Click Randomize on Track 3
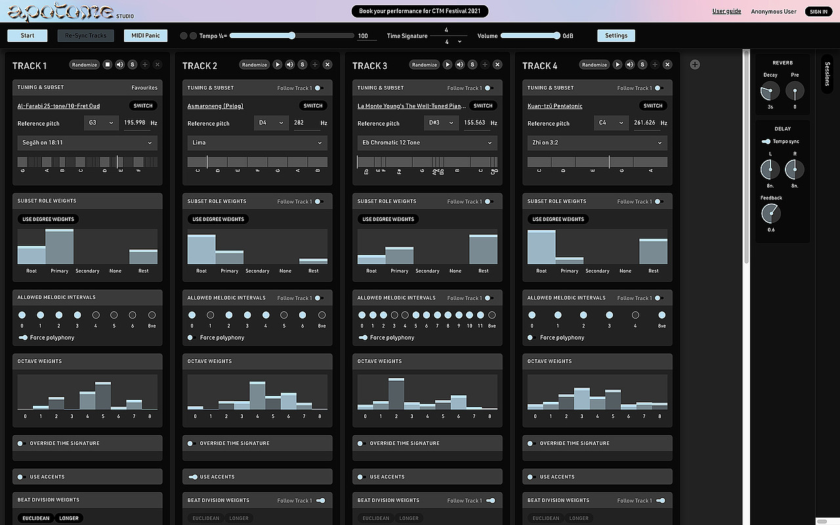 (x=424, y=65)
